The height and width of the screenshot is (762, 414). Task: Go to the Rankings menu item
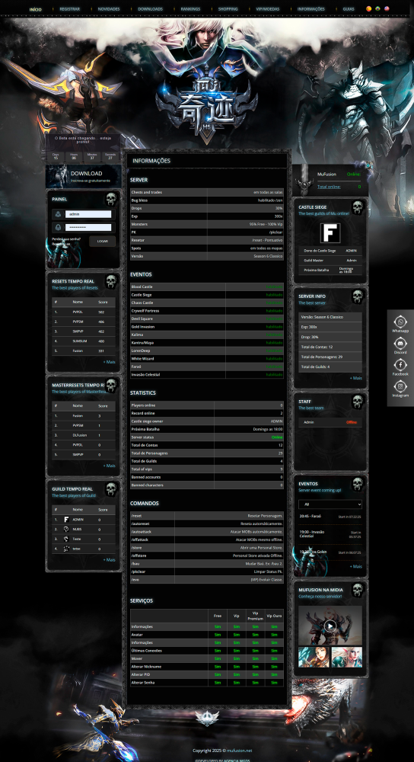click(190, 8)
